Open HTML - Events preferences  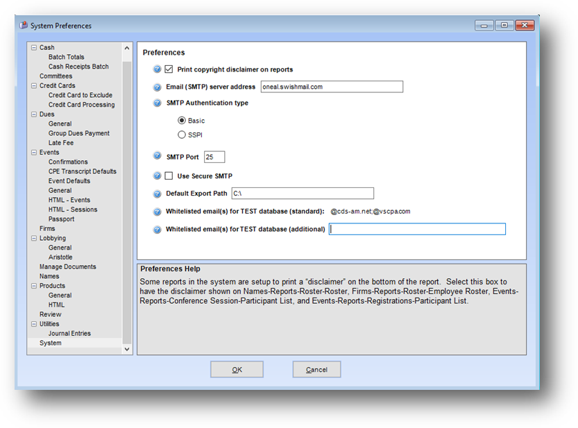pos(69,200)
